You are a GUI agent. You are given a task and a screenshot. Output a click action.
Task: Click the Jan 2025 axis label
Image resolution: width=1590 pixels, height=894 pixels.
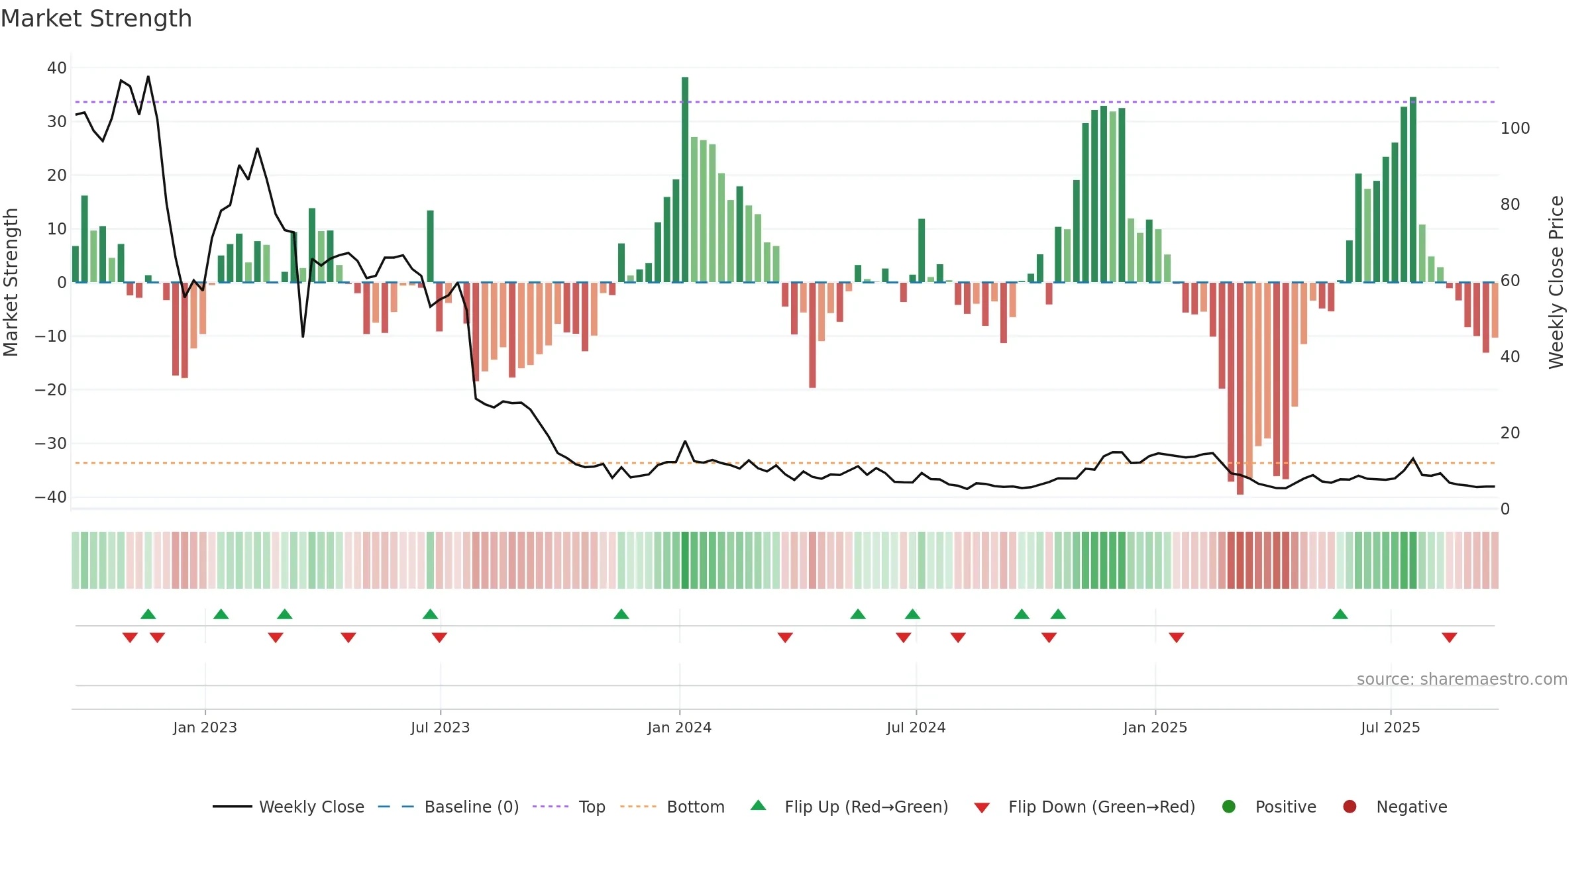[1155, 727]
